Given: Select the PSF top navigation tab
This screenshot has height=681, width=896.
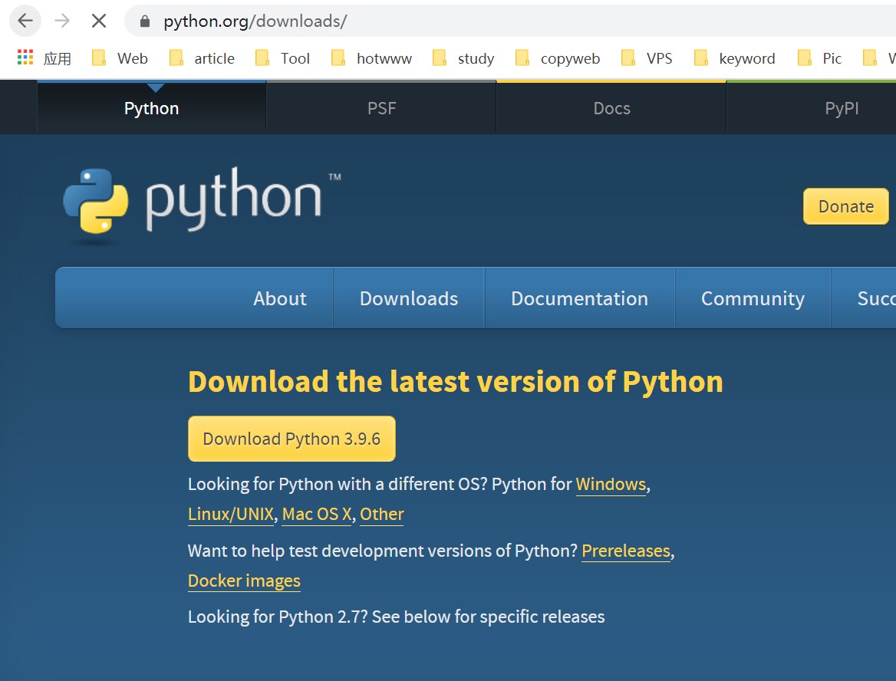Looking at the screenshot, I should (x=381, y=108).
